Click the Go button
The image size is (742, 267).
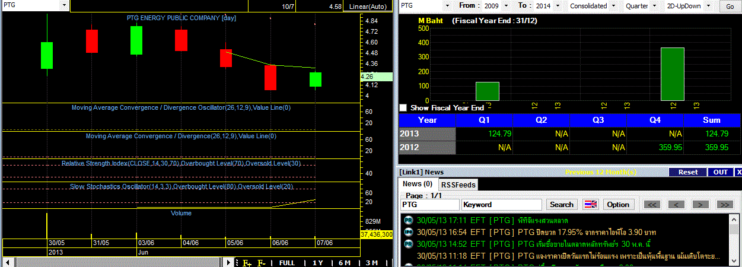(x=729, y=6)
